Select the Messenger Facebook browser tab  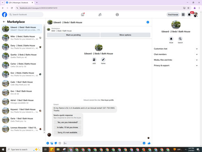[x=19, y=2]
